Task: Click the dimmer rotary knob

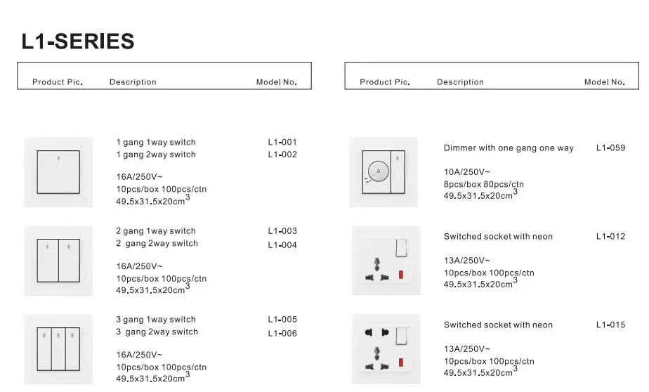Action: pos(378,171)
